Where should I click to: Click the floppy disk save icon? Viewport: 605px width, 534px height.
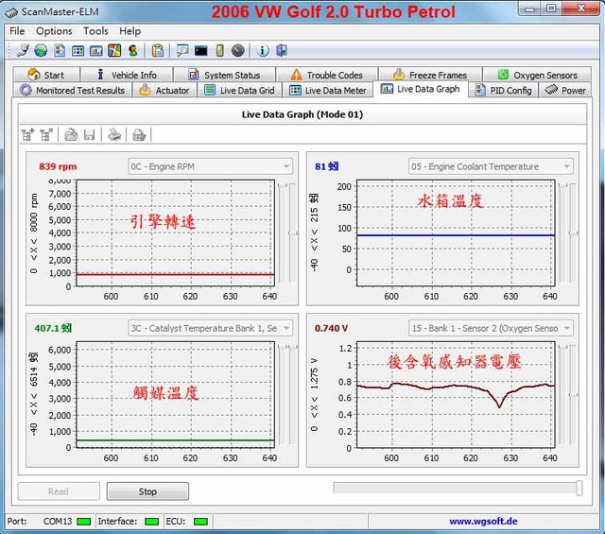tap(90, 135)
